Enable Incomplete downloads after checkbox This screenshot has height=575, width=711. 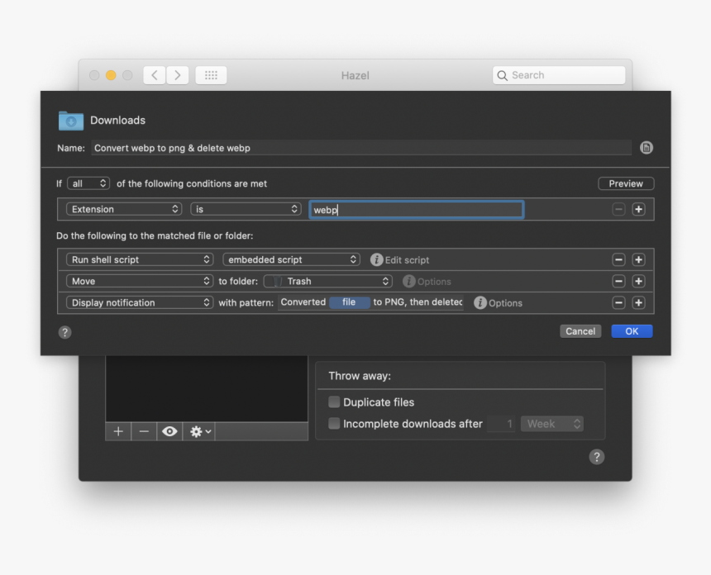click(334, 424)
